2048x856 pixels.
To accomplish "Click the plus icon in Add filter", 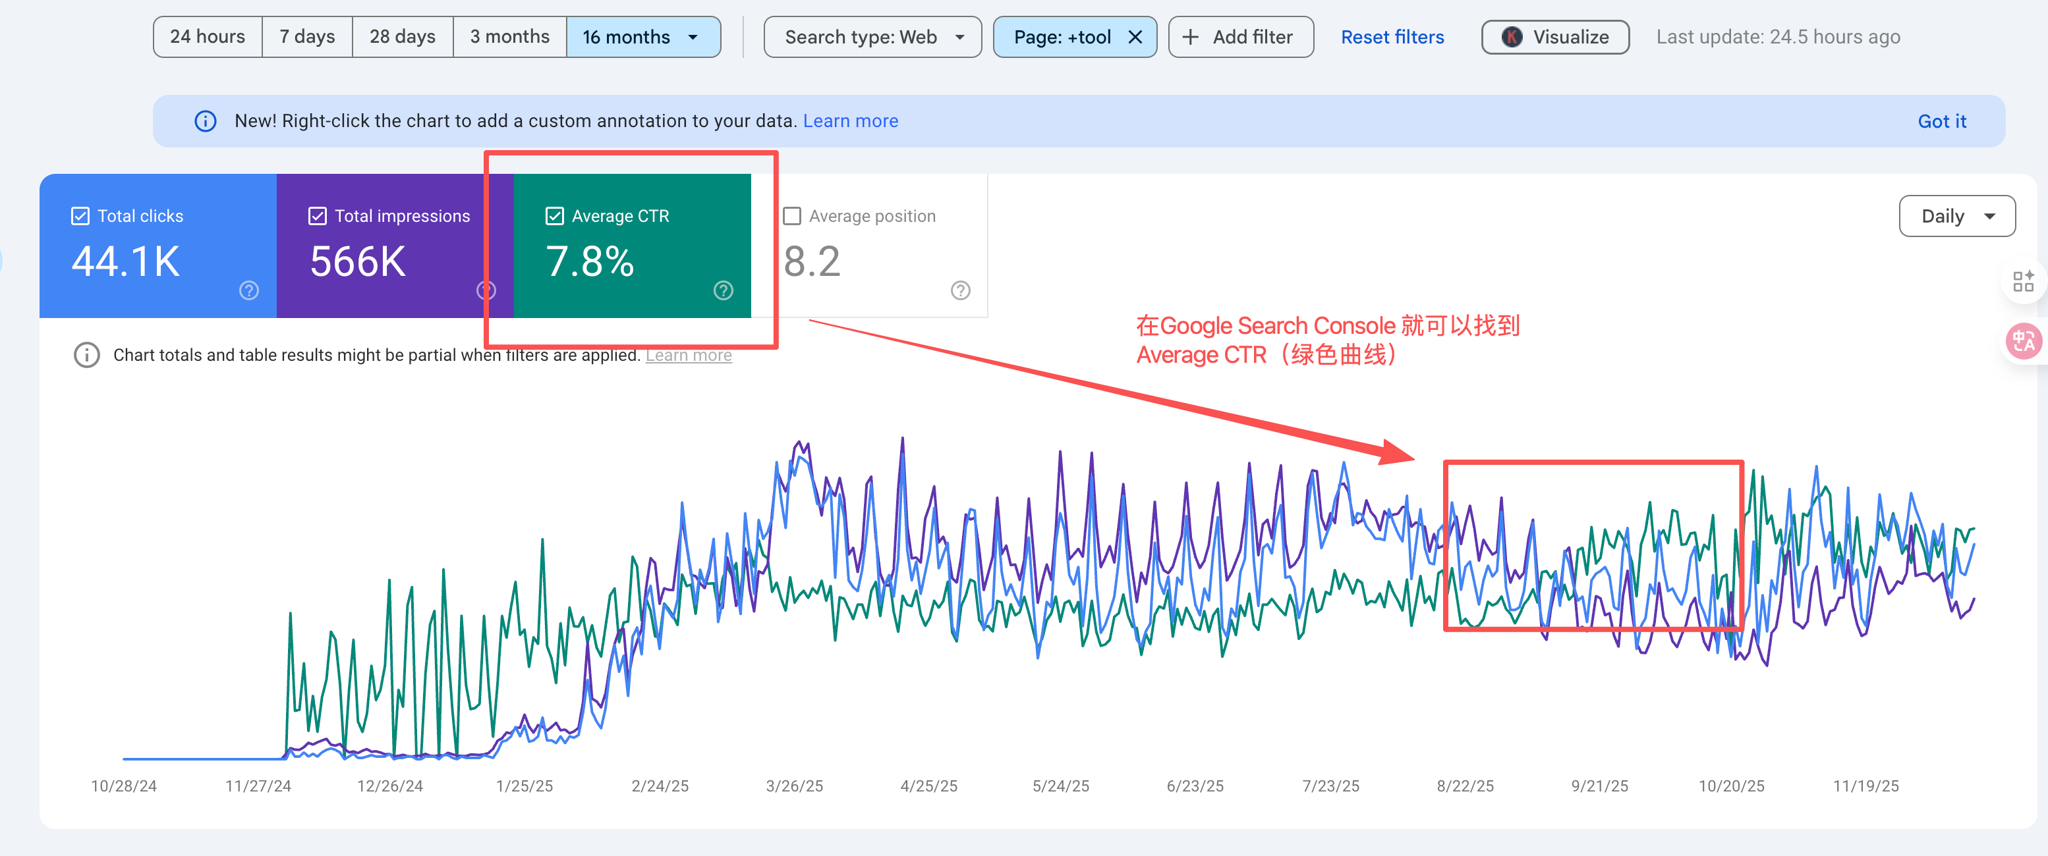I will click(1190, 38).
